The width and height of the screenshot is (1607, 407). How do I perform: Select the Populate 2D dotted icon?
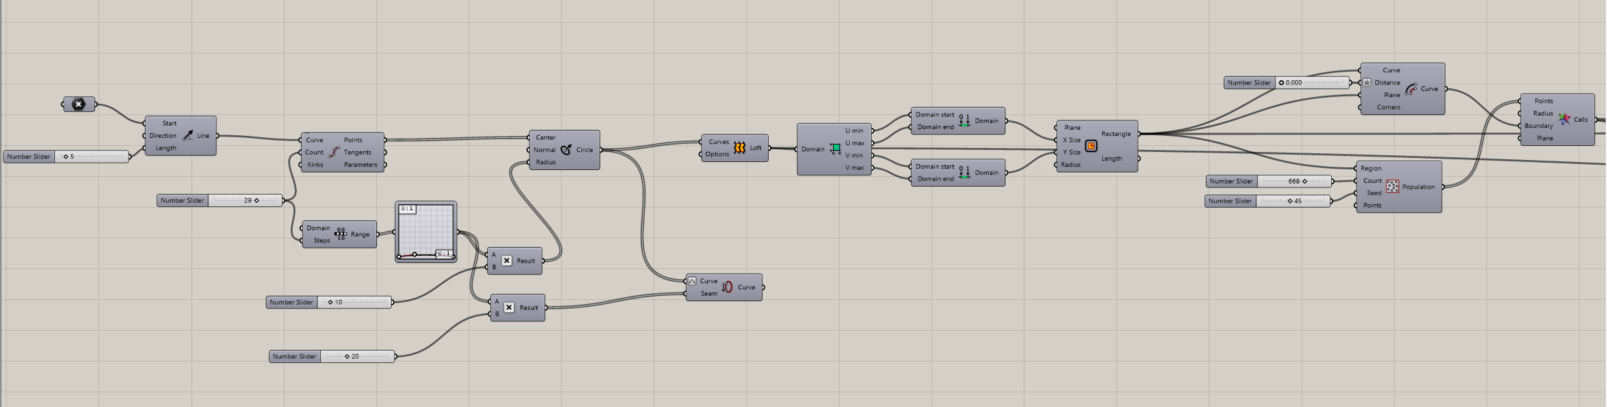[1393, 187]
